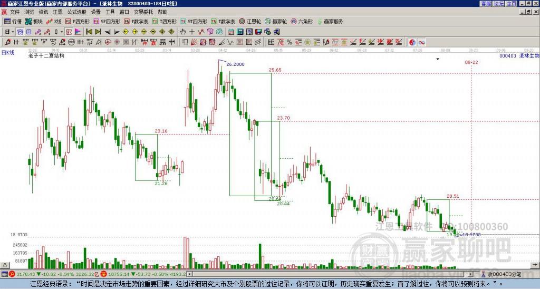
Task: Click the right arrow at volume panel edge
Action: pyautogui.click(x=536, y=265)
